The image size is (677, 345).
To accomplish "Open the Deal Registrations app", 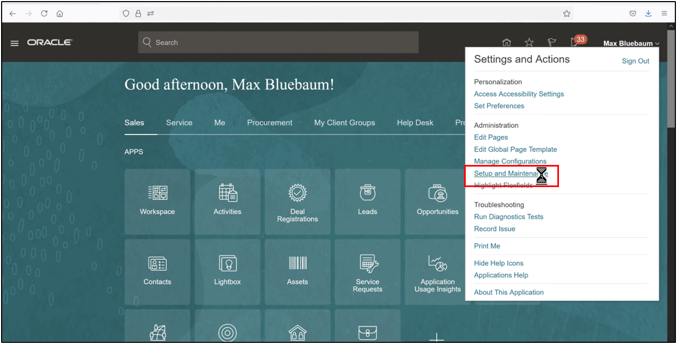I will tap(297, 202).
